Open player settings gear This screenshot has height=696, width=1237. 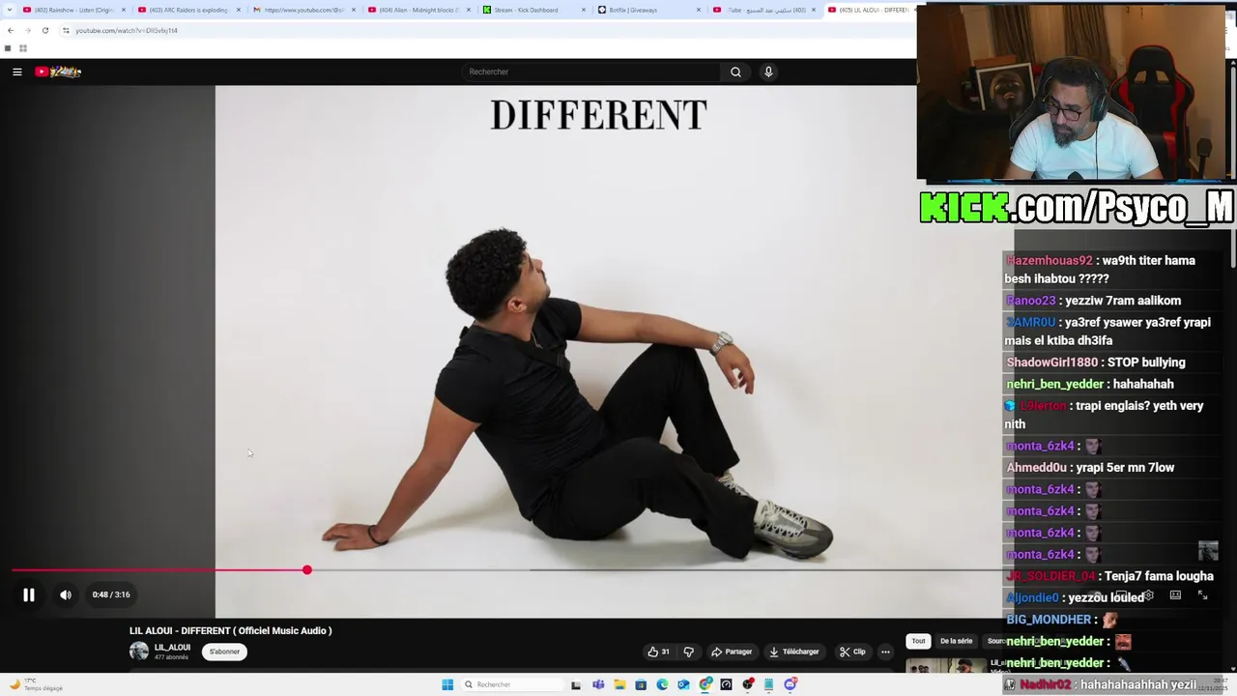click(x=1148, y=595)
